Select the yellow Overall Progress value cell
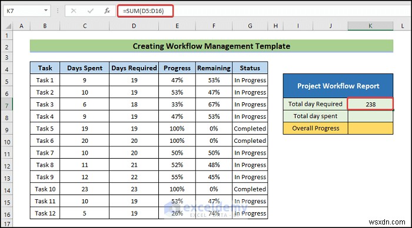 click(370, 128)
